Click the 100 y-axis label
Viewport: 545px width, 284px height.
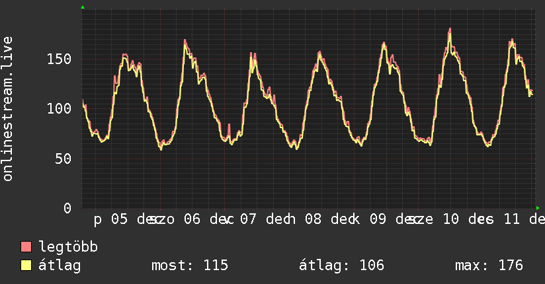click(59, 109)
